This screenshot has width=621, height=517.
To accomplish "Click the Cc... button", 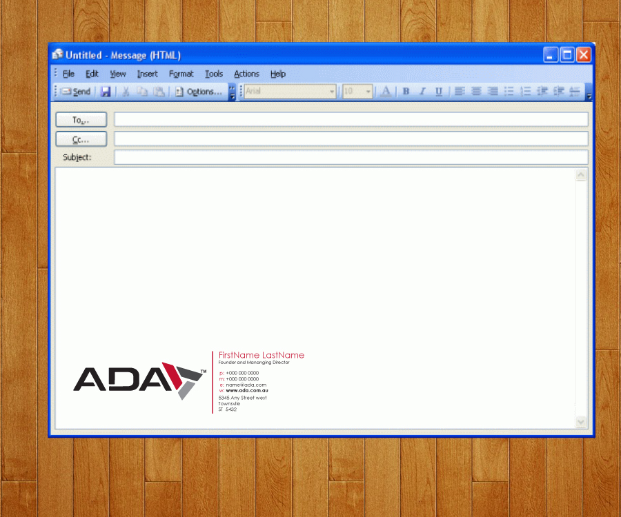I will click(x=81, y=139).
